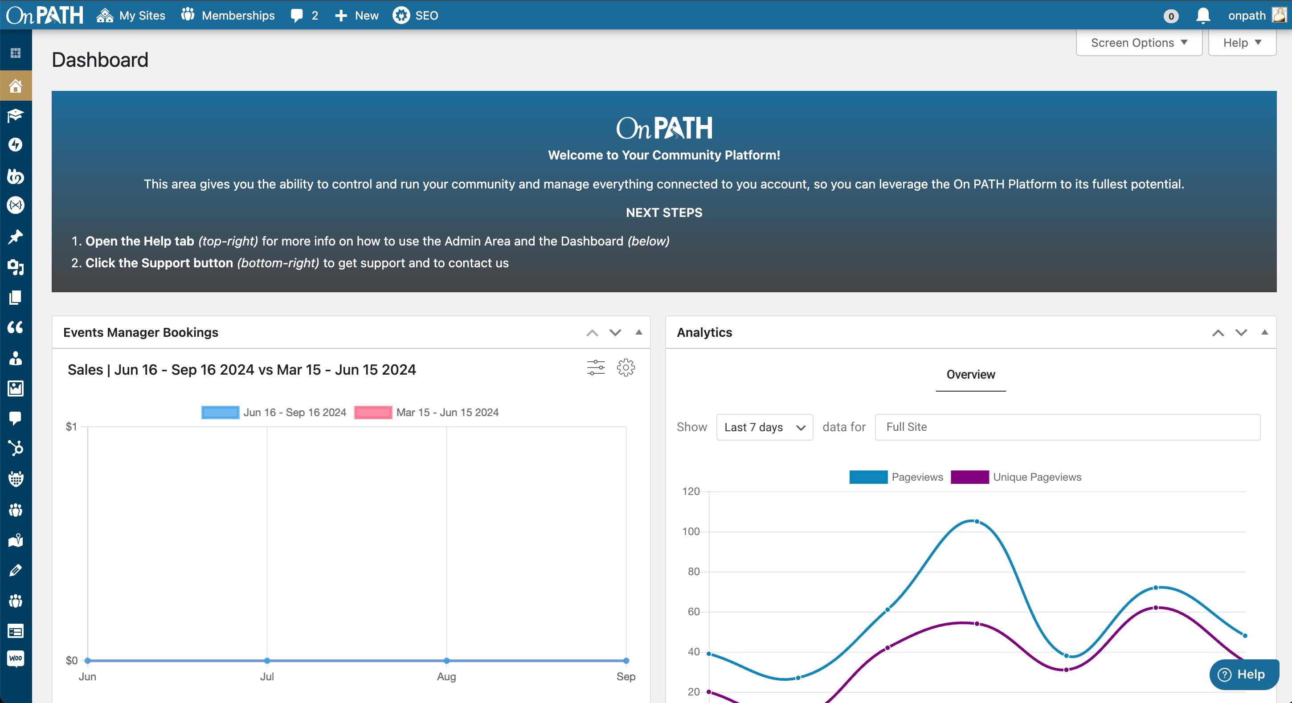
Task: Open the map with location pin icon
Action: (16, 540)
